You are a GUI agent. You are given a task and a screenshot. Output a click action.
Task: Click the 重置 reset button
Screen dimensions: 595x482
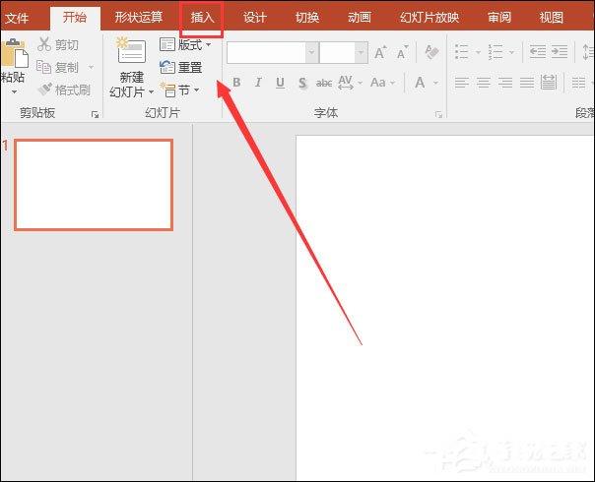(181, 68)
